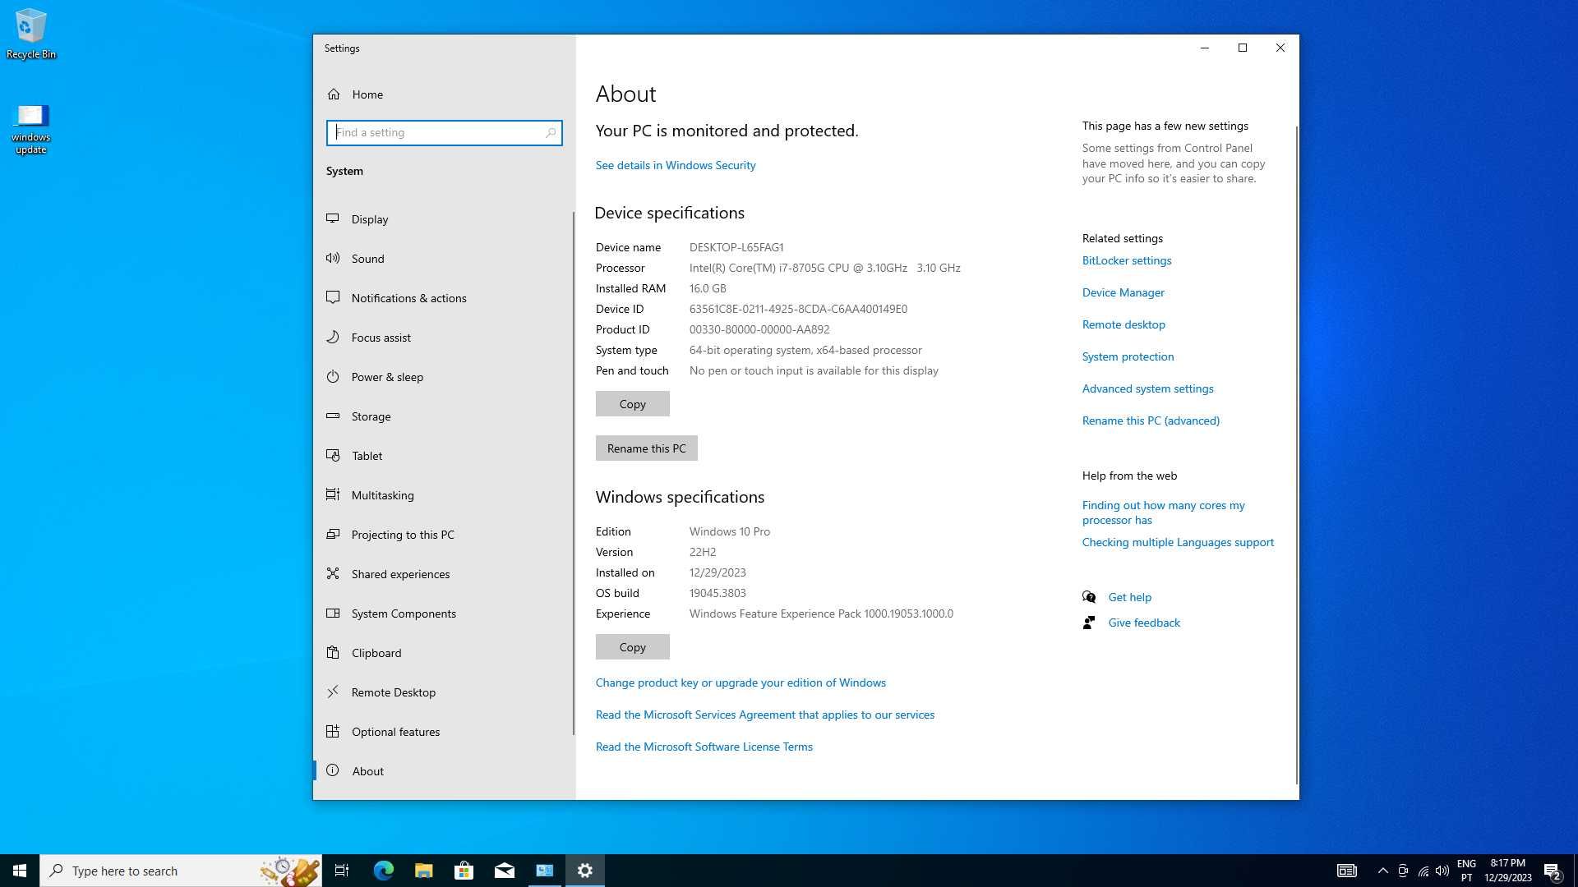Viewport: 1578px width, 887px height.
Task: Expand Optional features list
Action: [x=395, y=731]
